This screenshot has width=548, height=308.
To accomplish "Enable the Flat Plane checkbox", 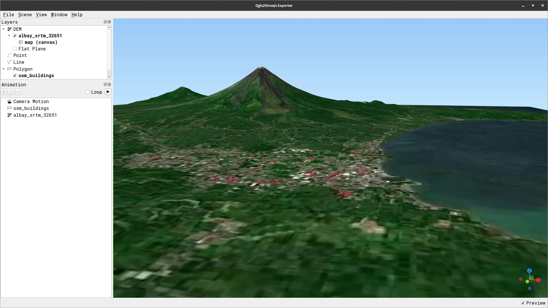I will point(15,49).
